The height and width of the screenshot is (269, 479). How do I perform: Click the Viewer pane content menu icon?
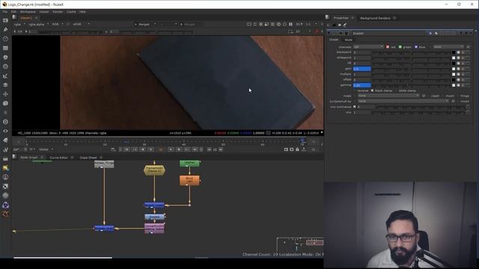pos(14,18)
